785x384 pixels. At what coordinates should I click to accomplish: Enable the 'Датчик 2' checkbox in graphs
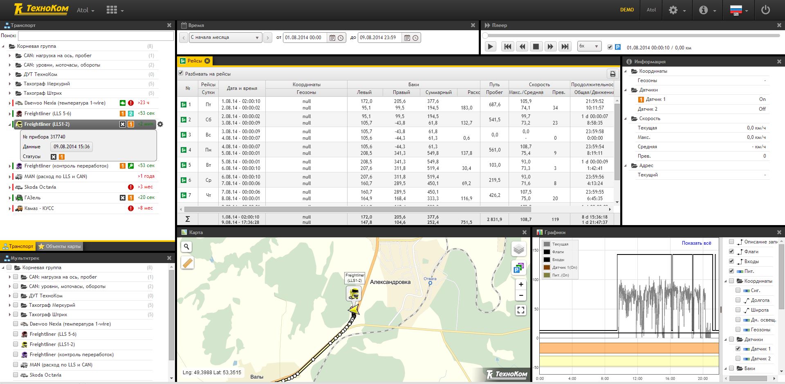click(x=738, y=359)
